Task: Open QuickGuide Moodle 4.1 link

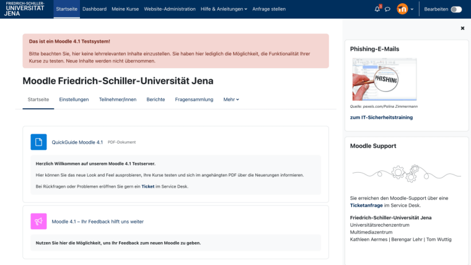Action: click(77, 142)
